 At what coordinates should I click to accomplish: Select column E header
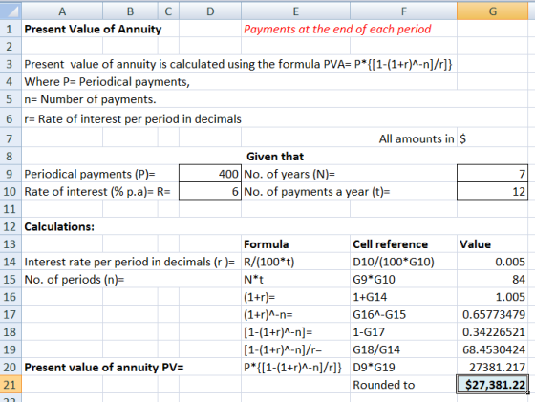coord(295,11)
